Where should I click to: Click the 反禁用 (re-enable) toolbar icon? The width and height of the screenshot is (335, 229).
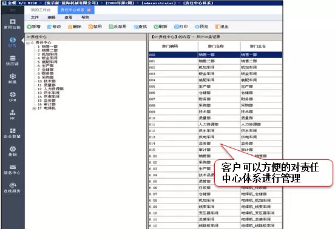(118, 27)
